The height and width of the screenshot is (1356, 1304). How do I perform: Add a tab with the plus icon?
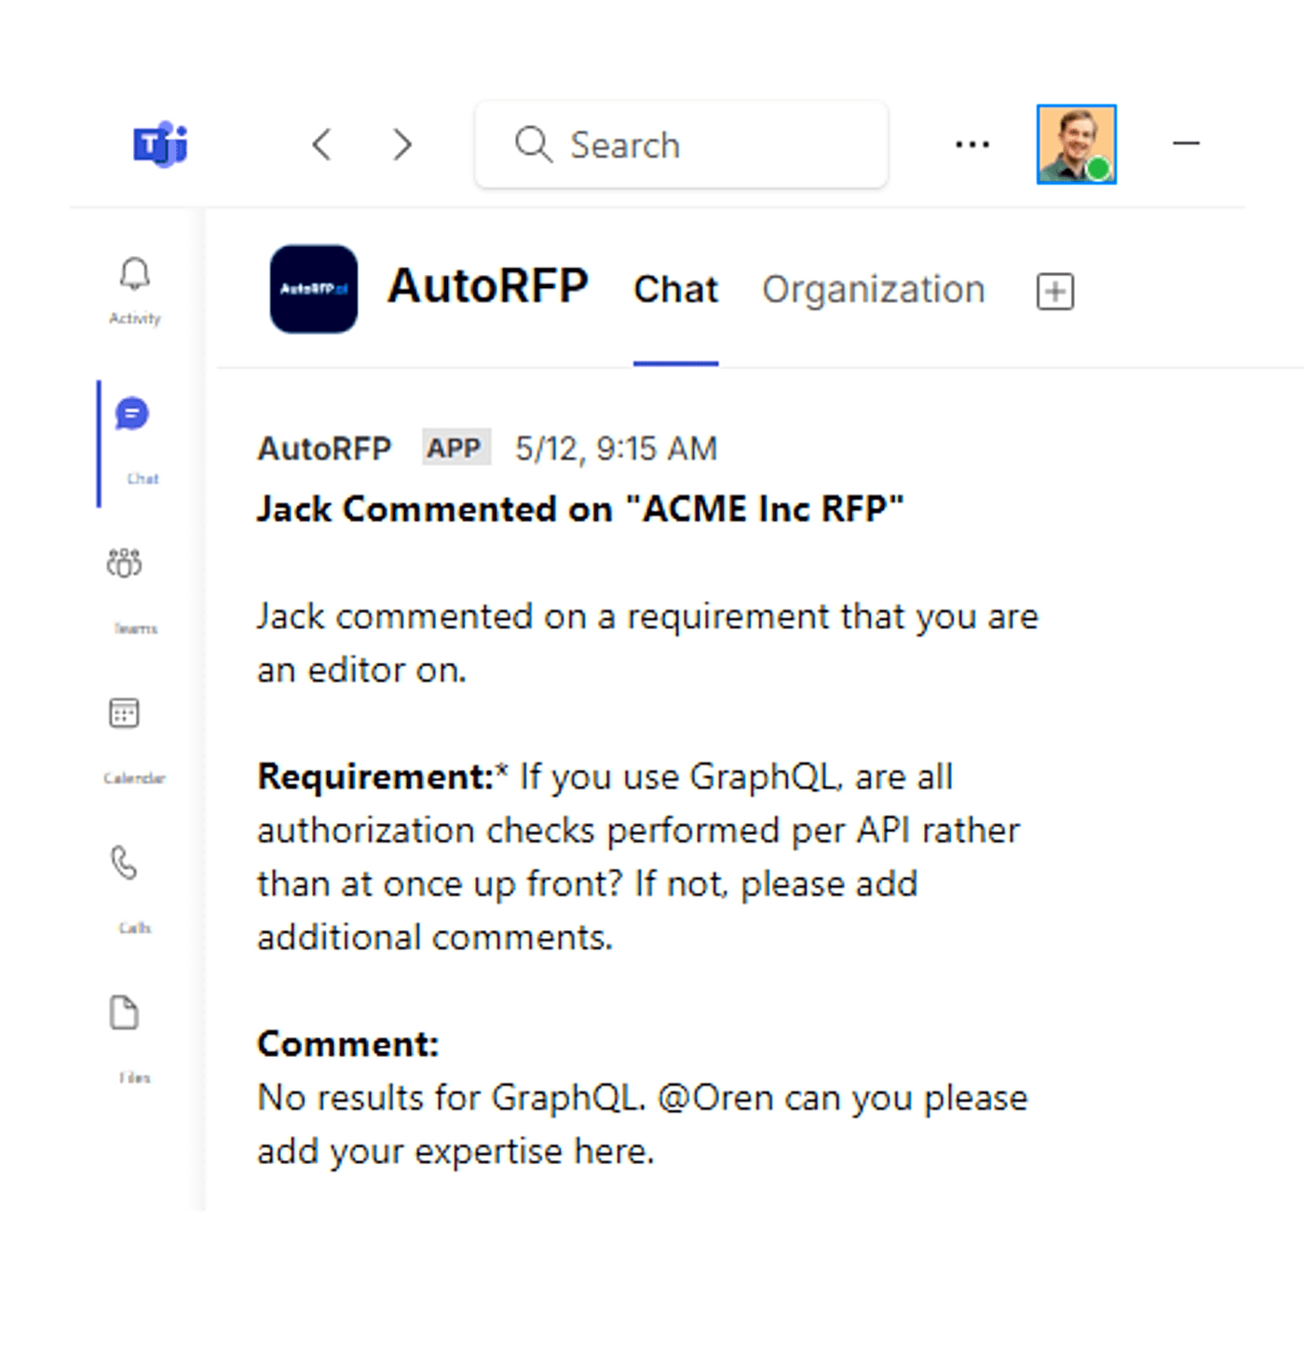(x=1055, y=292)
